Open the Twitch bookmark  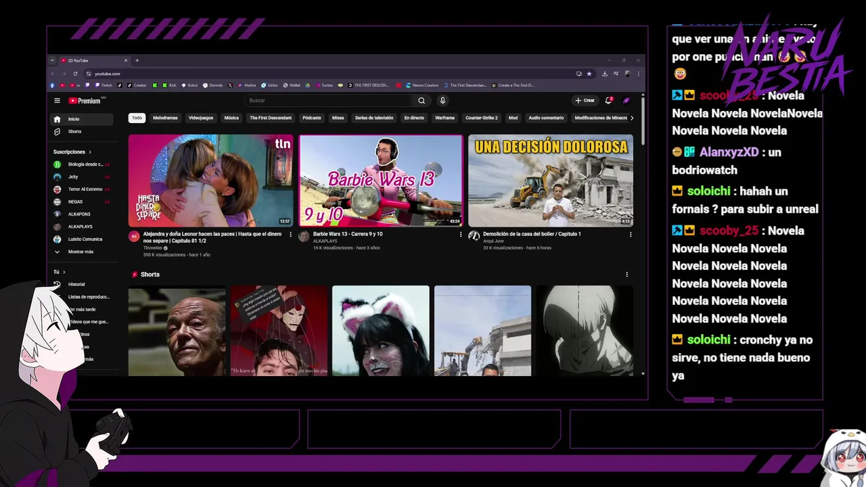104,85
